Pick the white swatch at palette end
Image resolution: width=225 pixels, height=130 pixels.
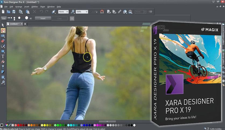(134, 125)
